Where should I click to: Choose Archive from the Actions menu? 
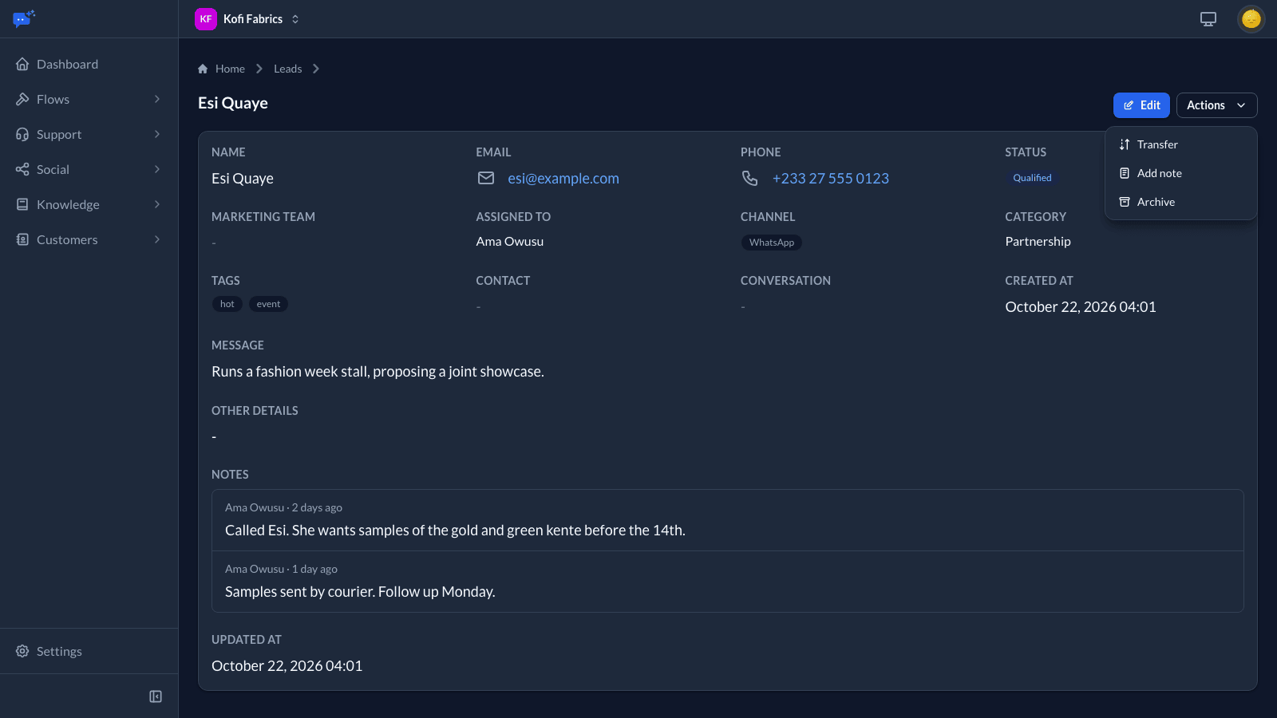click(1181, 202)
